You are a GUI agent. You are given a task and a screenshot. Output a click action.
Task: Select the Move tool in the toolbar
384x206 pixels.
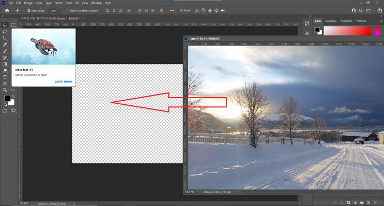[5, 25]
